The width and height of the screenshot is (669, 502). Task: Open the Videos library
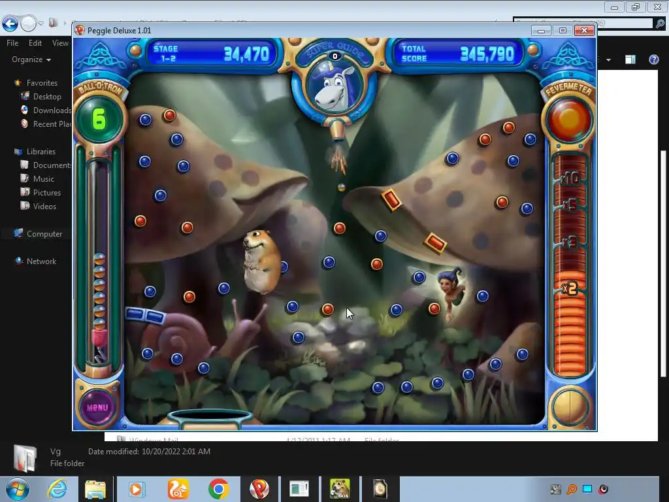44,206
